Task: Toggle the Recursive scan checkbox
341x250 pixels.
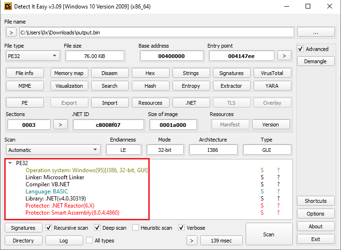Action: [49, 228]
